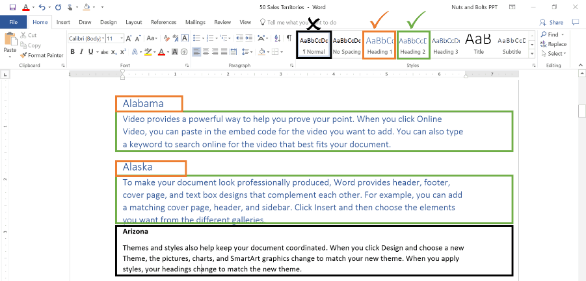
Task: Click the Paste button
Action: click(x=10, y=43)
